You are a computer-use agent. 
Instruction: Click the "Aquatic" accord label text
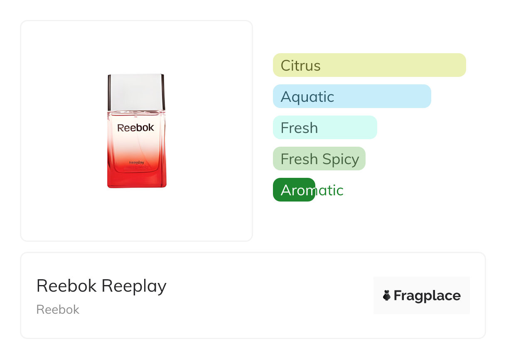[307, 97]
